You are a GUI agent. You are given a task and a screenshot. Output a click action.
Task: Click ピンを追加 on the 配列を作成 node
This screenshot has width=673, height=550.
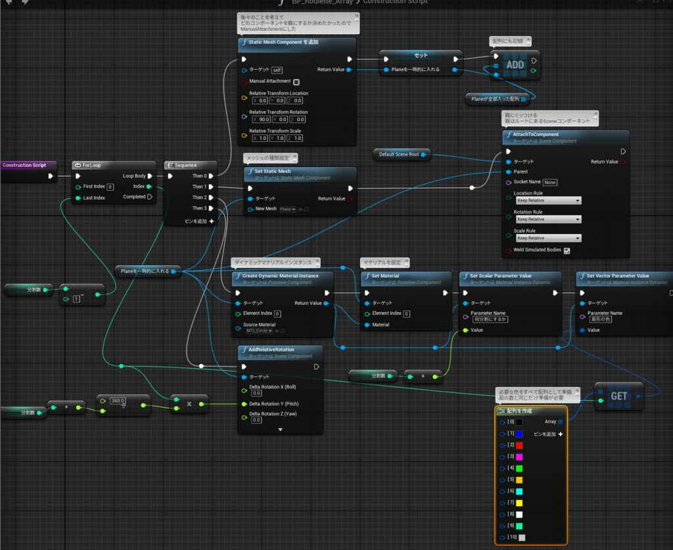(x=548, y=434)
